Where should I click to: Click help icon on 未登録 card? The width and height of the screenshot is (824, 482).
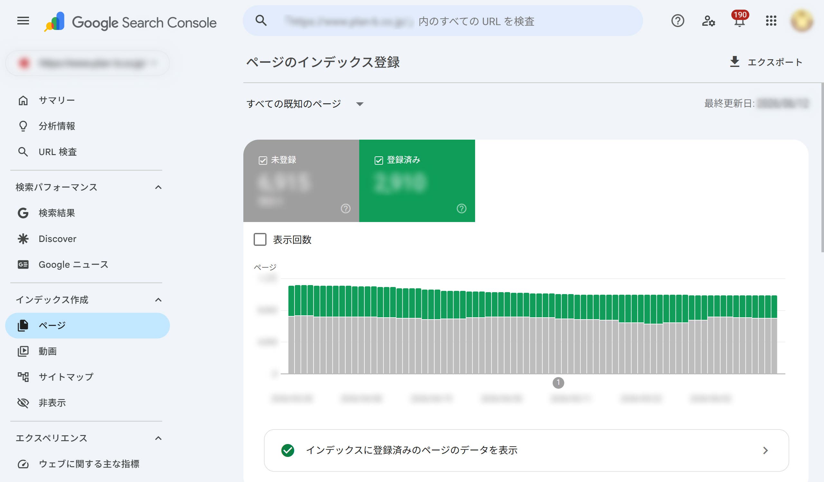click(x=346, y=209)
